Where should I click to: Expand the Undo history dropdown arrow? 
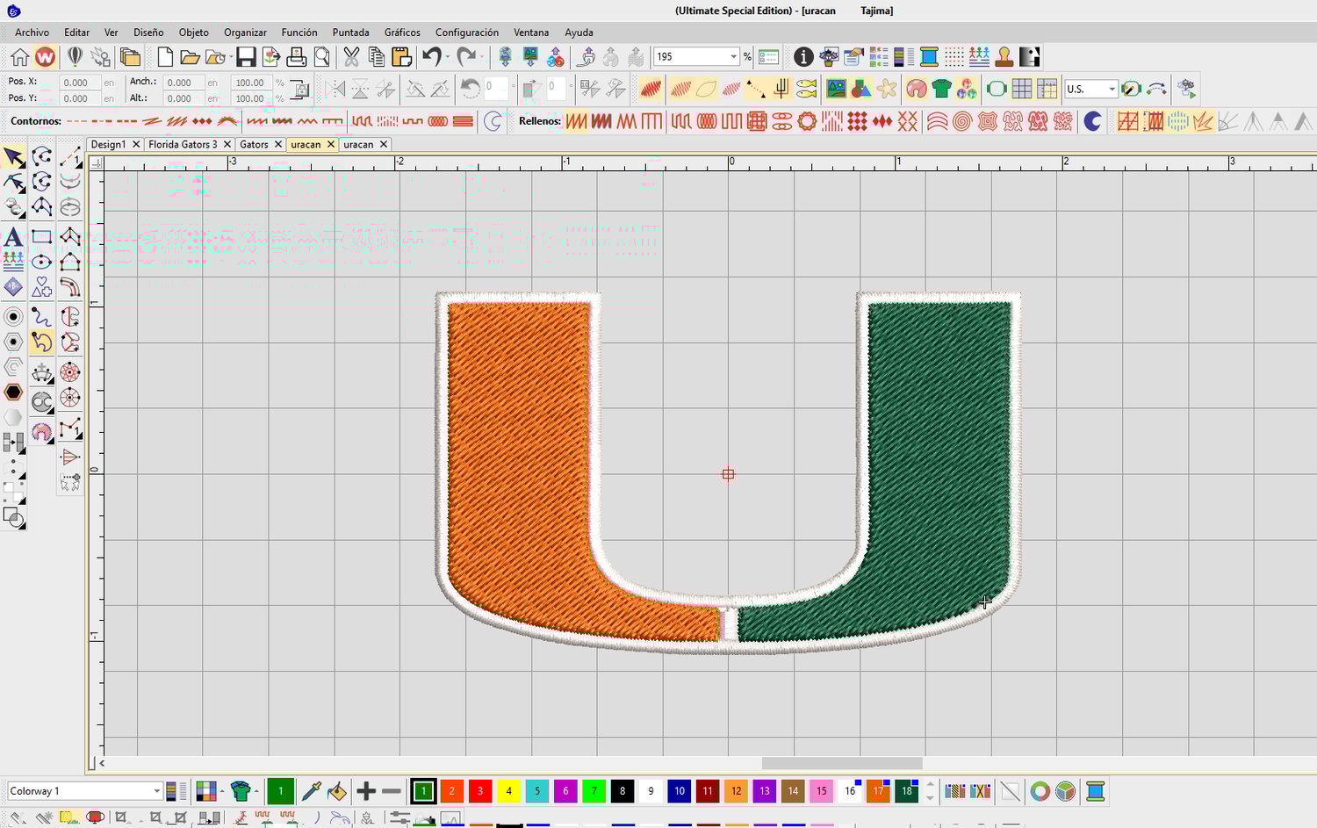(448, 57)
